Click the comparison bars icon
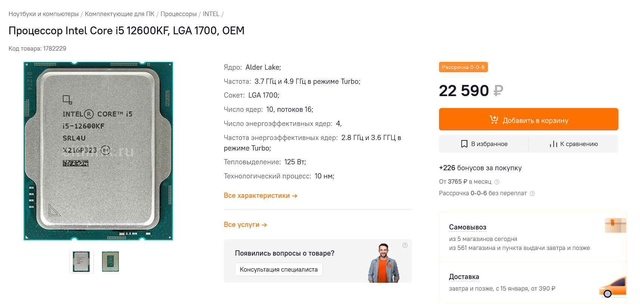640x307 pixels. tap(553, 144)
